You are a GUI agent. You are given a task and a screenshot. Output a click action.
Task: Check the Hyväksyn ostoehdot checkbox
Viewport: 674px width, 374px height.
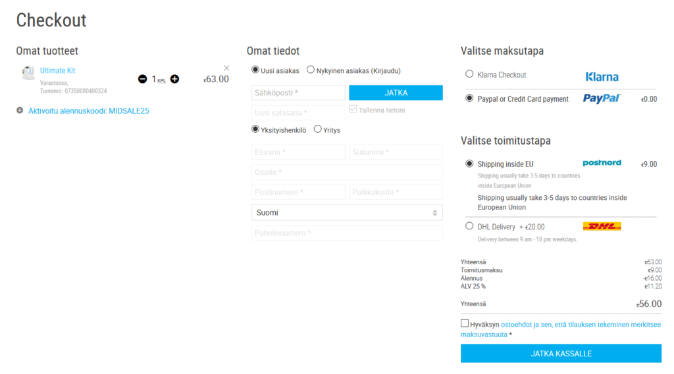(x=465, y=323)
